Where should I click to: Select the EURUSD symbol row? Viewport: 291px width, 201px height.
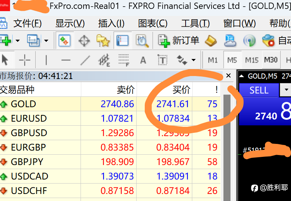click(x=110, y=119)
